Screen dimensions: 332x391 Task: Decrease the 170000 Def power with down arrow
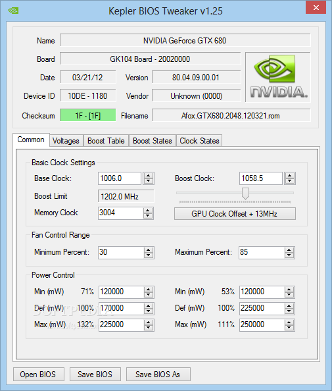click(149, 311)
